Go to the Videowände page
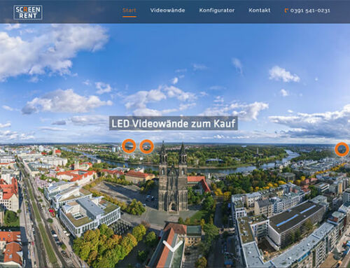 pos(167,10)
